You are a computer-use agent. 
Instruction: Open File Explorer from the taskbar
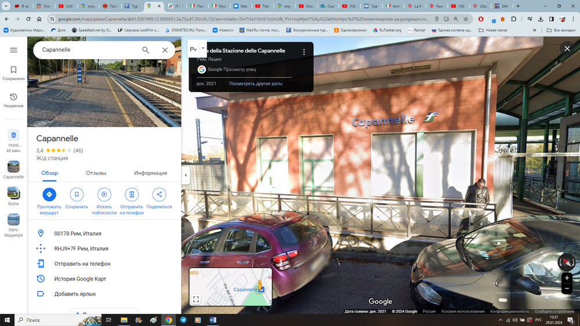(124, 320)
